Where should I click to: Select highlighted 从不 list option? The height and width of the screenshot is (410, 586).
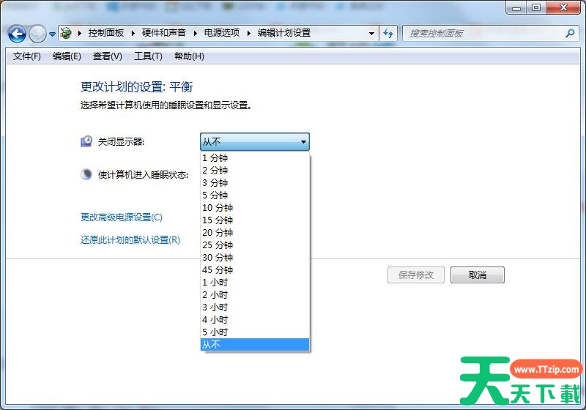click(x=255, y=345)
